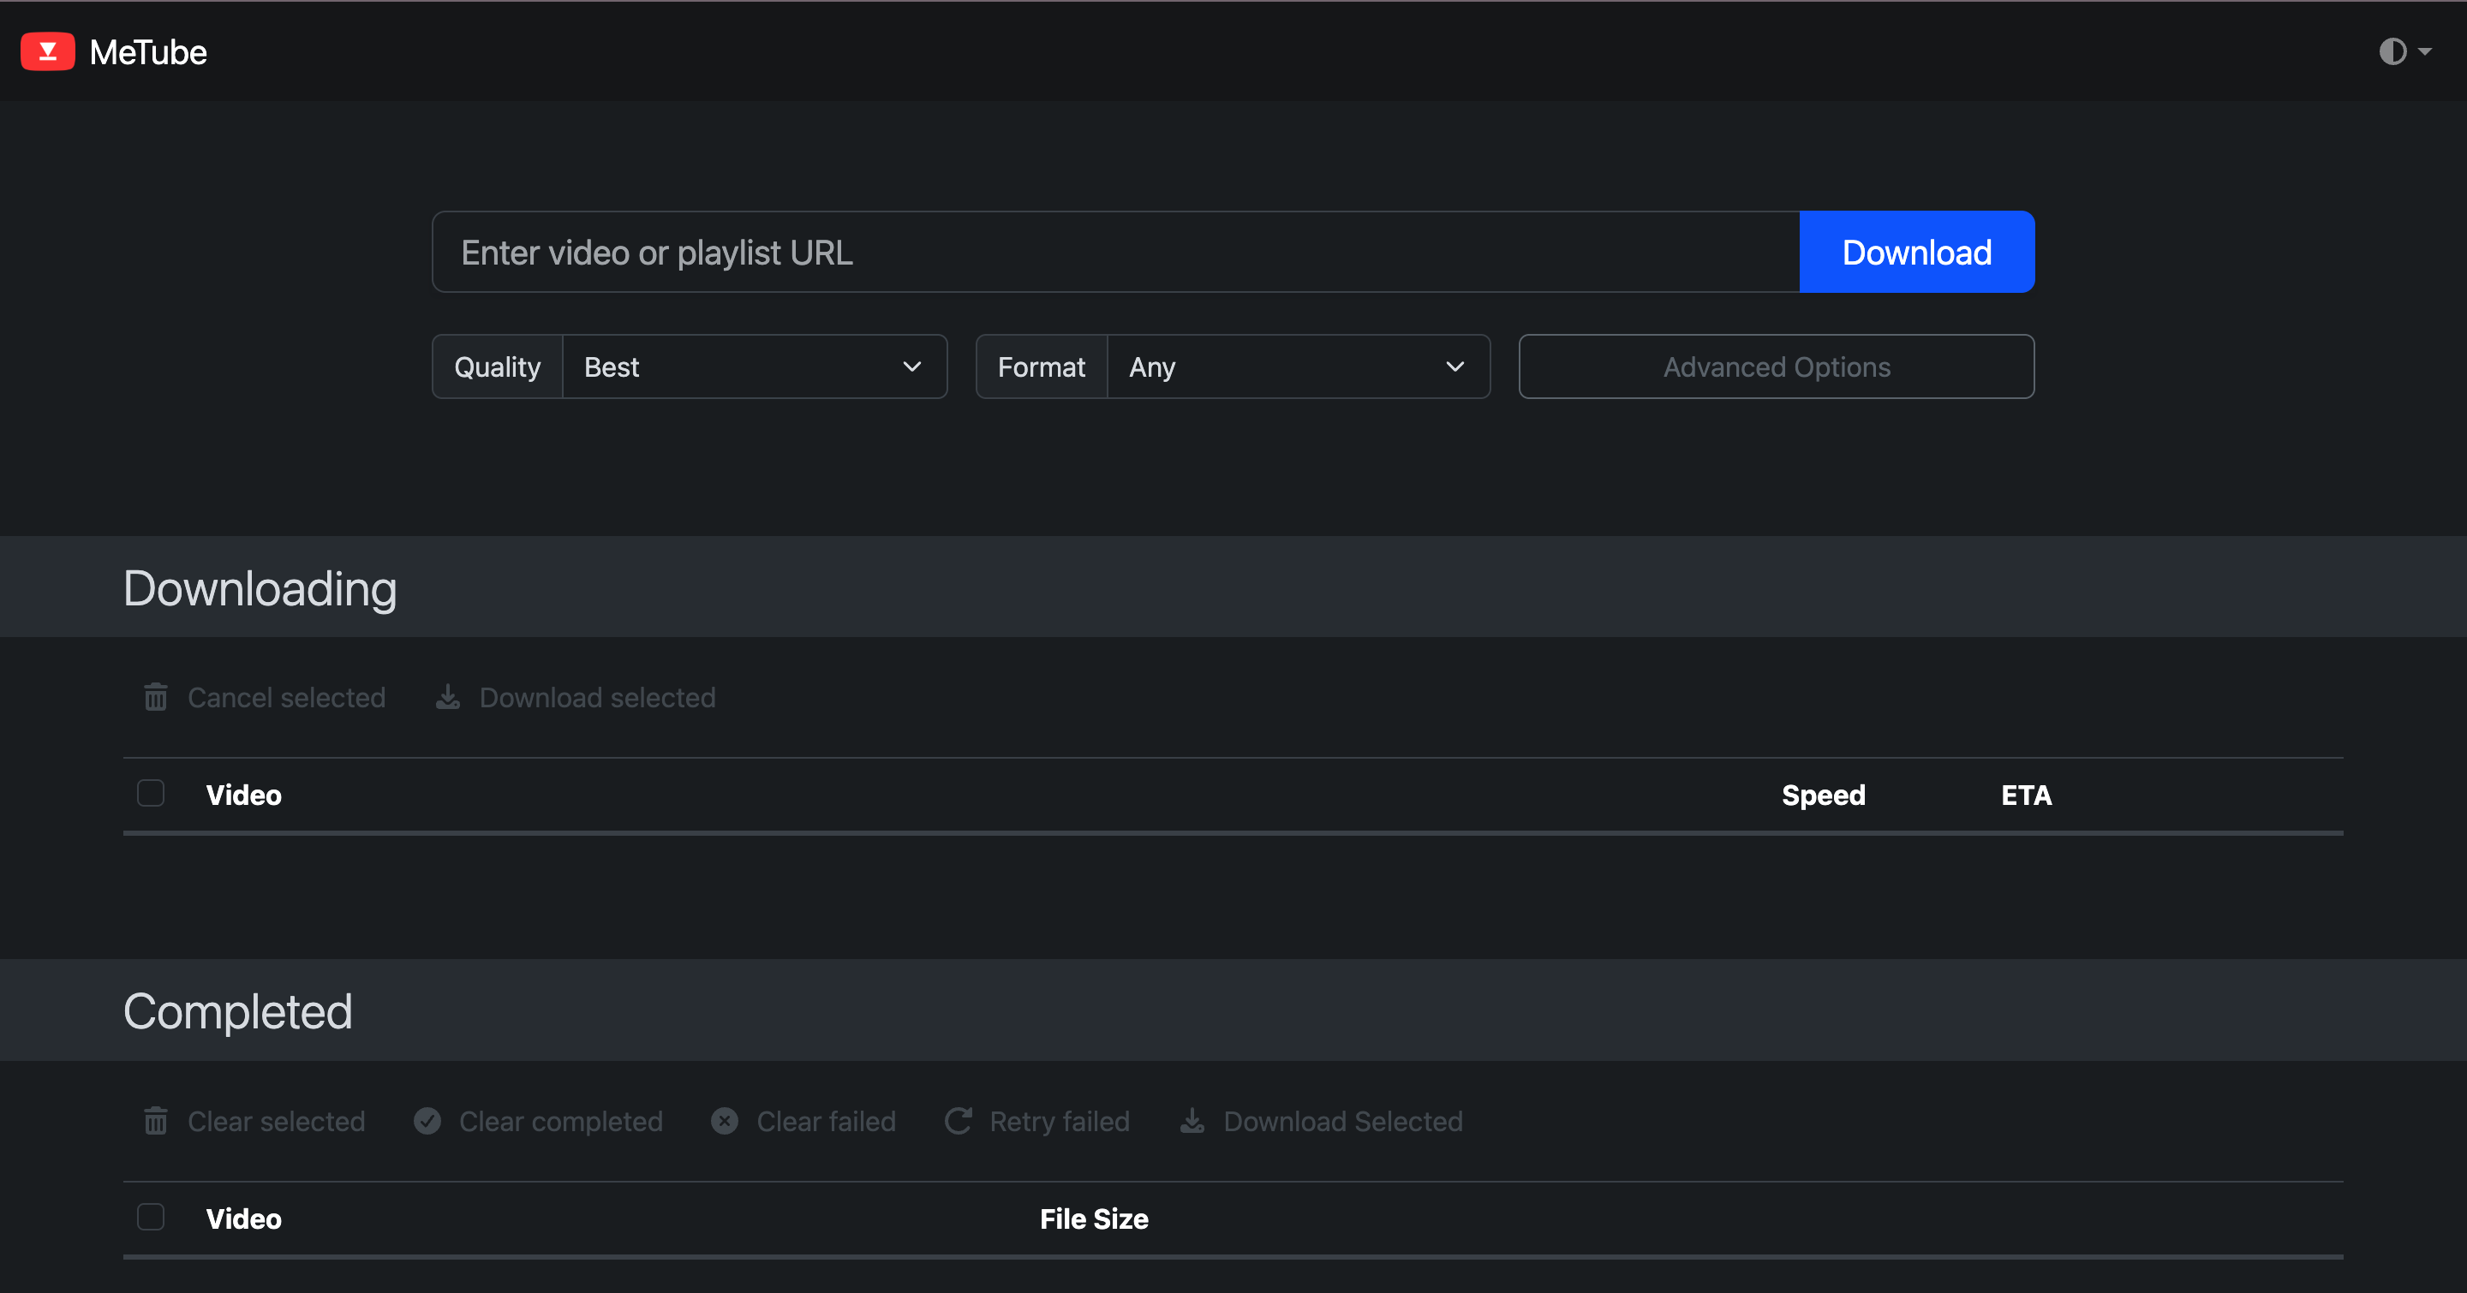Click the trash icon for Clear selected

156,1121
